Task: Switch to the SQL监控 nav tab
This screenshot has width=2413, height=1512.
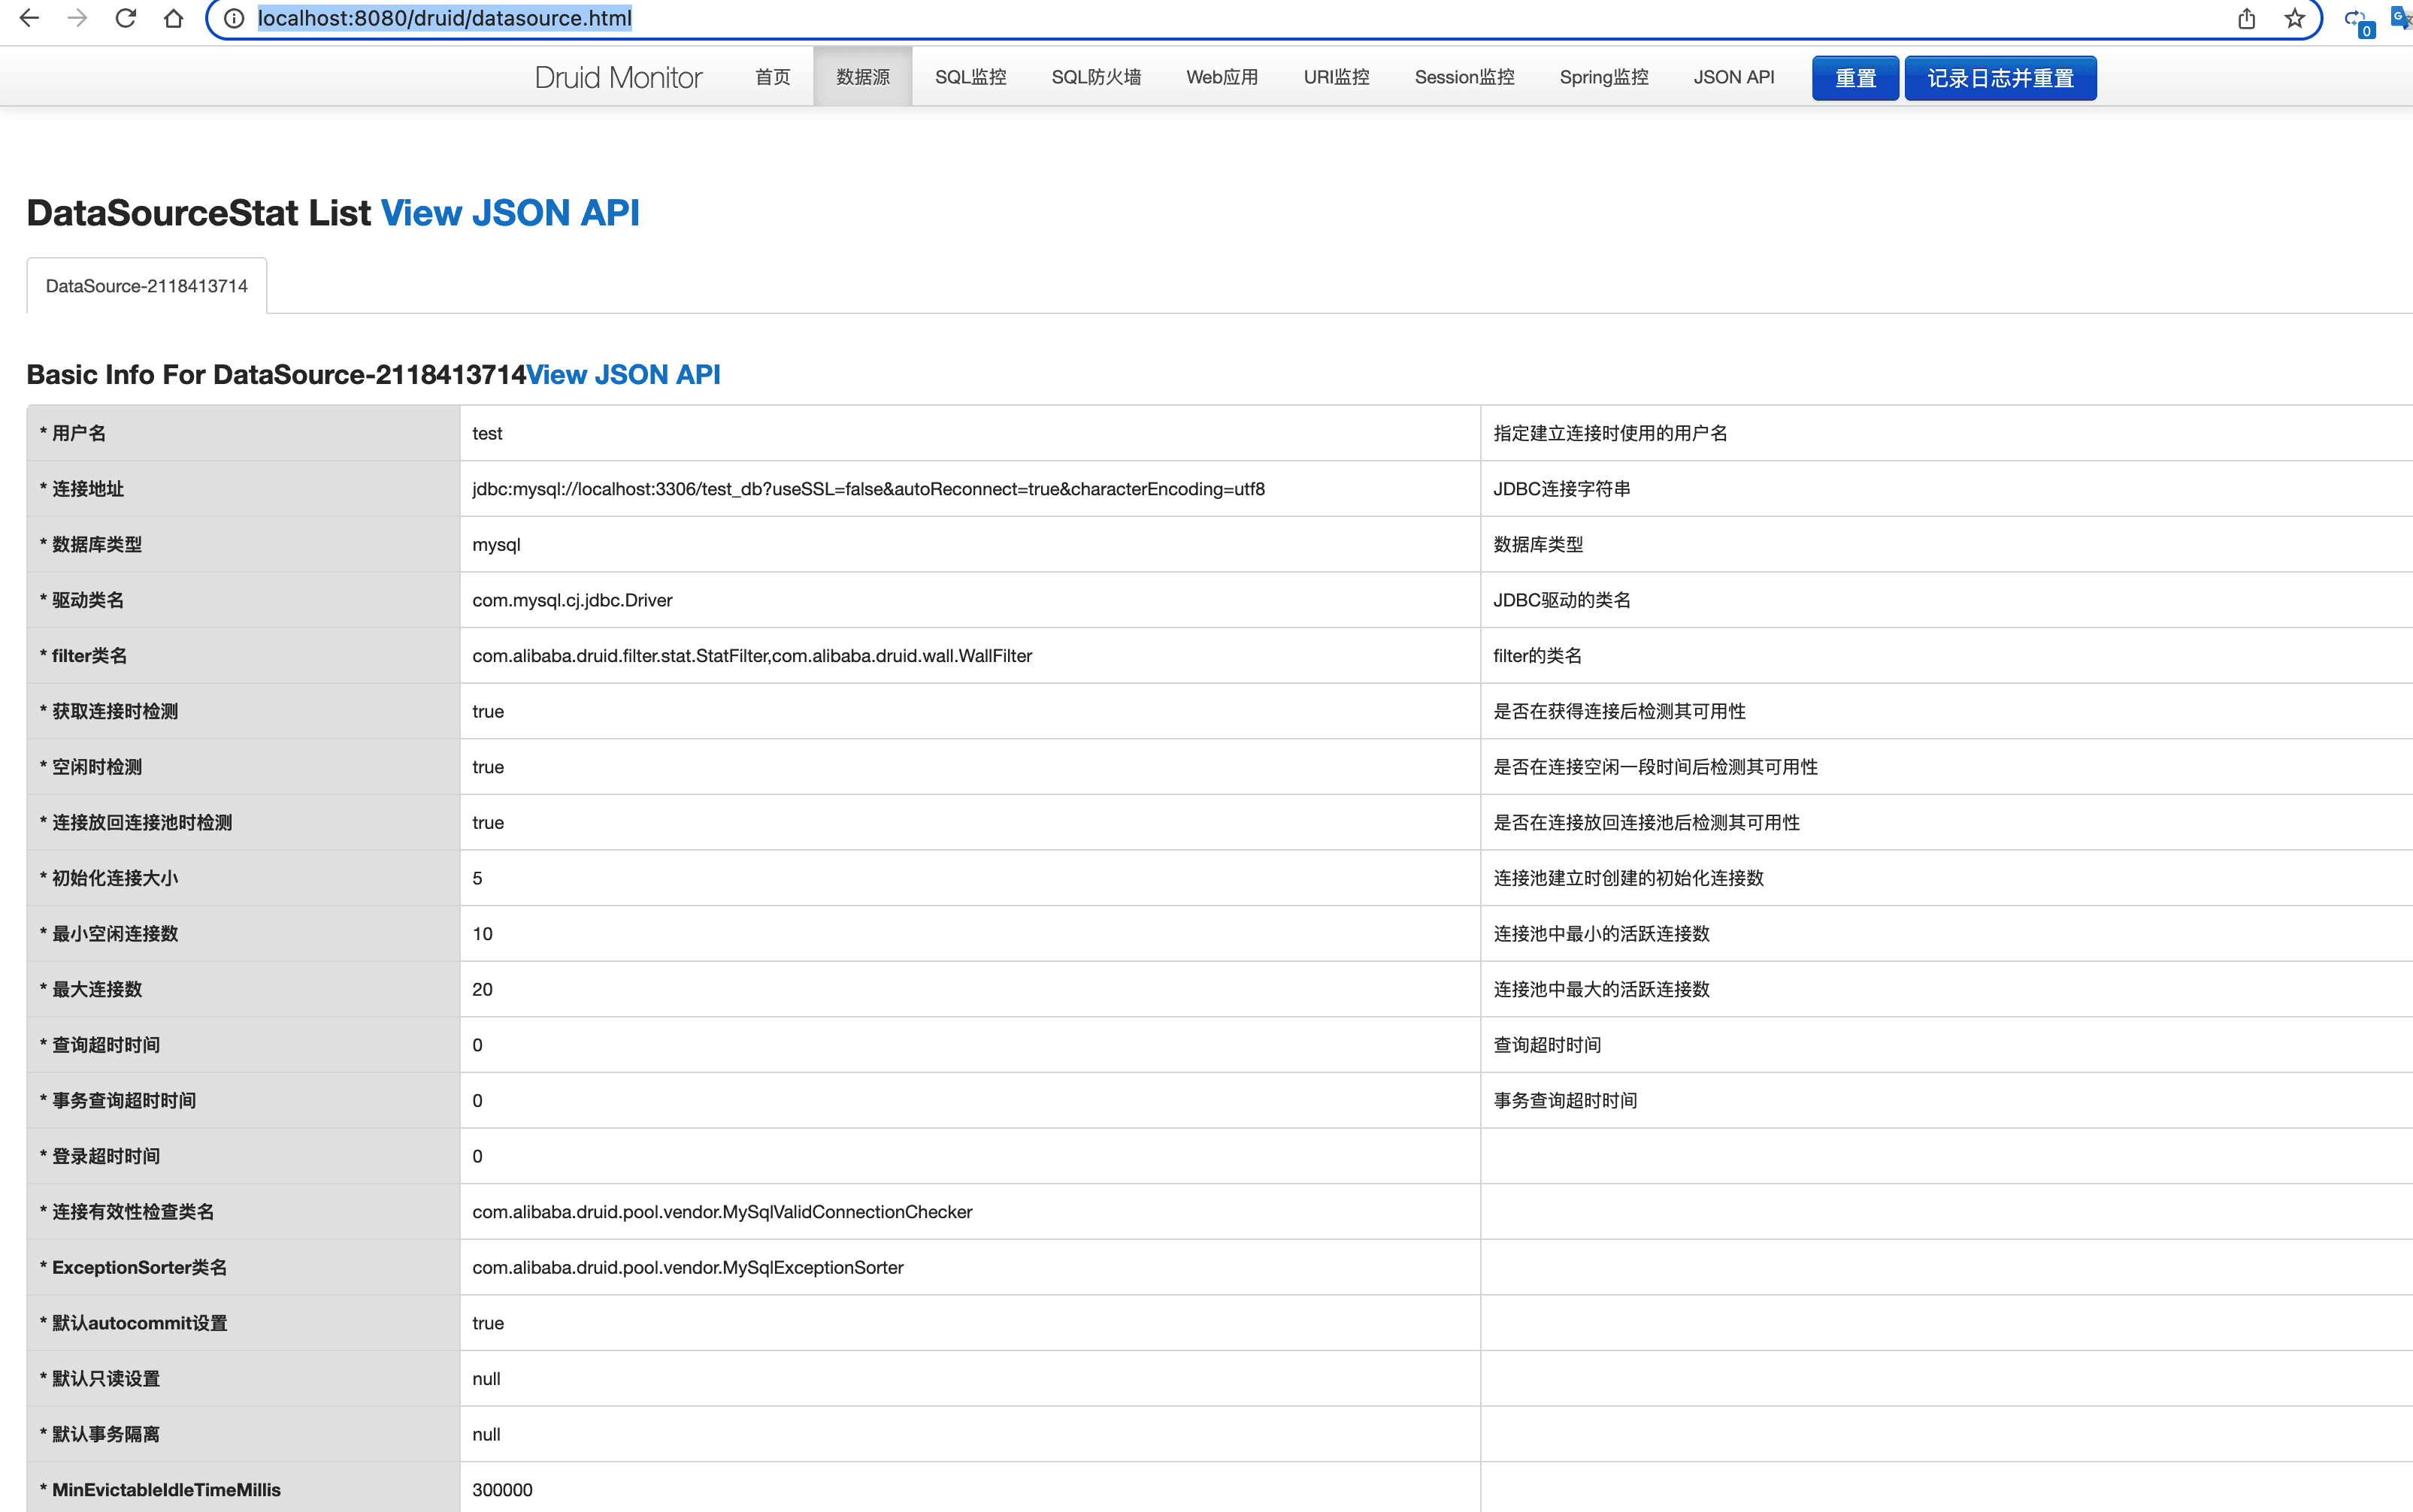Action: (x=970, y=77)
